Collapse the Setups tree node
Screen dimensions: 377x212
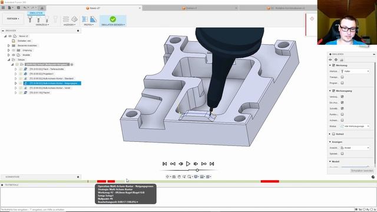[9, 59]
